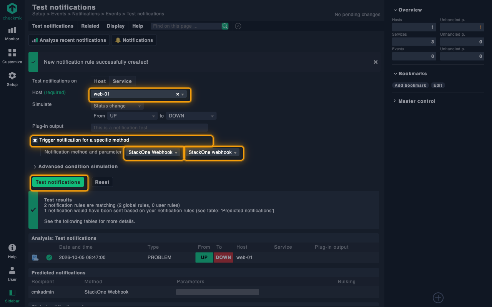The width and height of the screenshot is (492, 307).
Task: Open the Related menu
Action: [x=90, y=26]
